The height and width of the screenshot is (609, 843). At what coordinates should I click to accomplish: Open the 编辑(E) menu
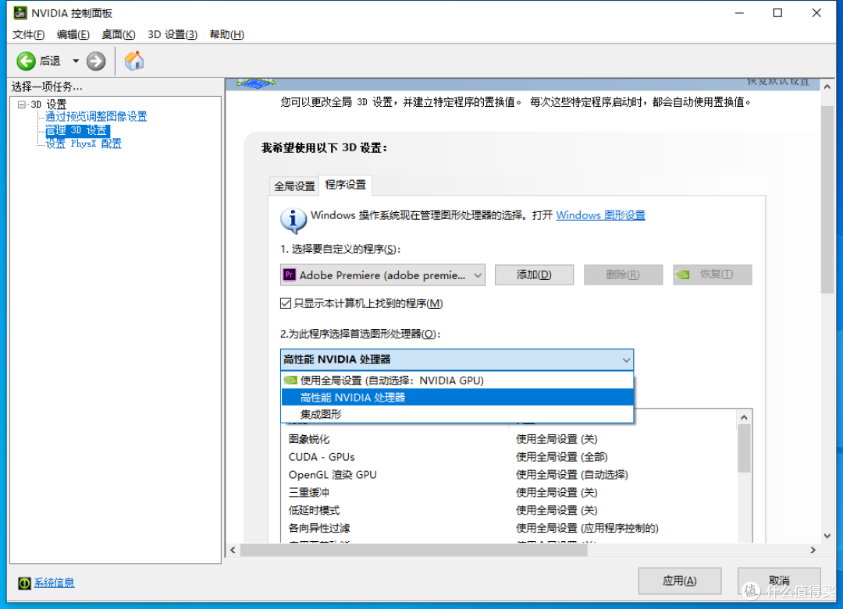point(73,34)
